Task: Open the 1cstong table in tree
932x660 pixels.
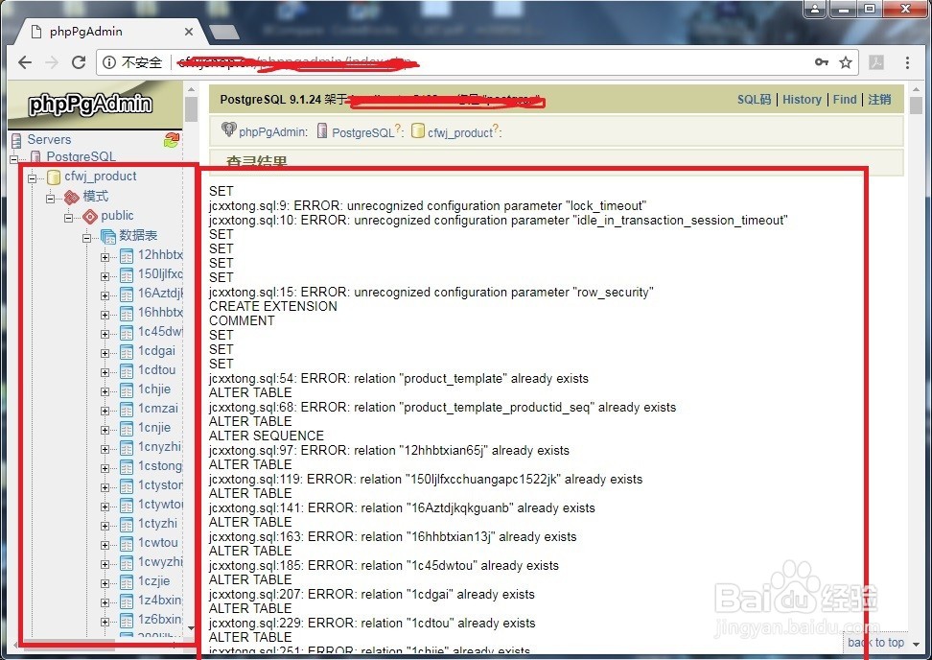Action: (160, 465)
